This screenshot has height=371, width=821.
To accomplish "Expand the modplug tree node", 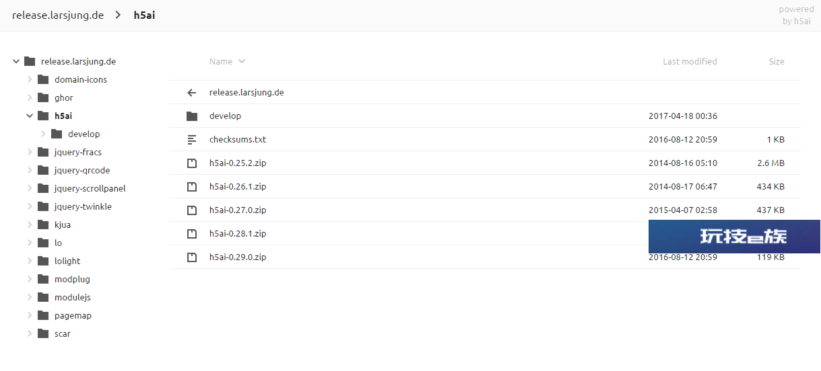I will click(x=30, y=279).
